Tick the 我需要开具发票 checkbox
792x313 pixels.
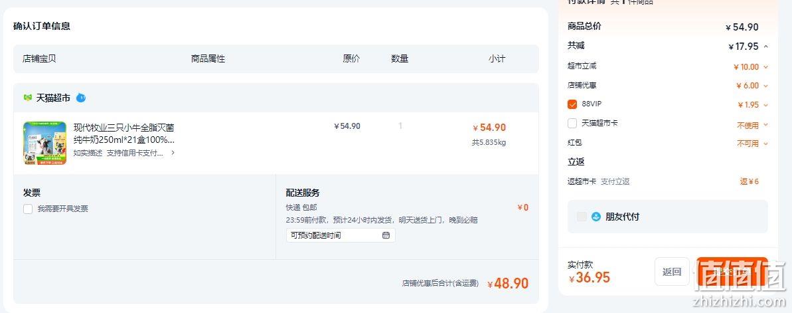28,209
